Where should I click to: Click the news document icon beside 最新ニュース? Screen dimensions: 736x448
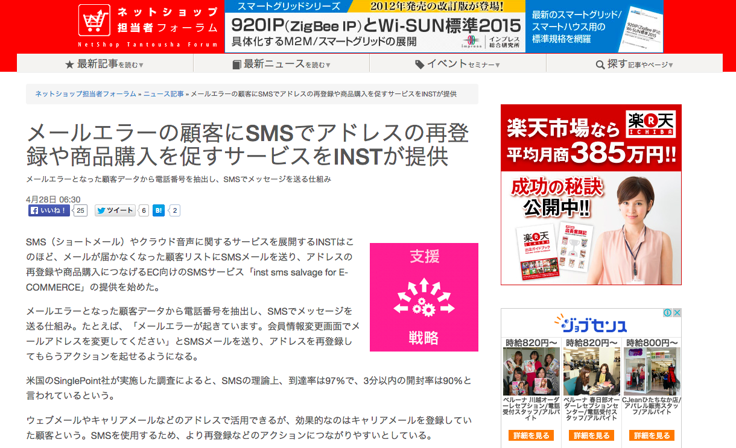(x=236, y=65)
